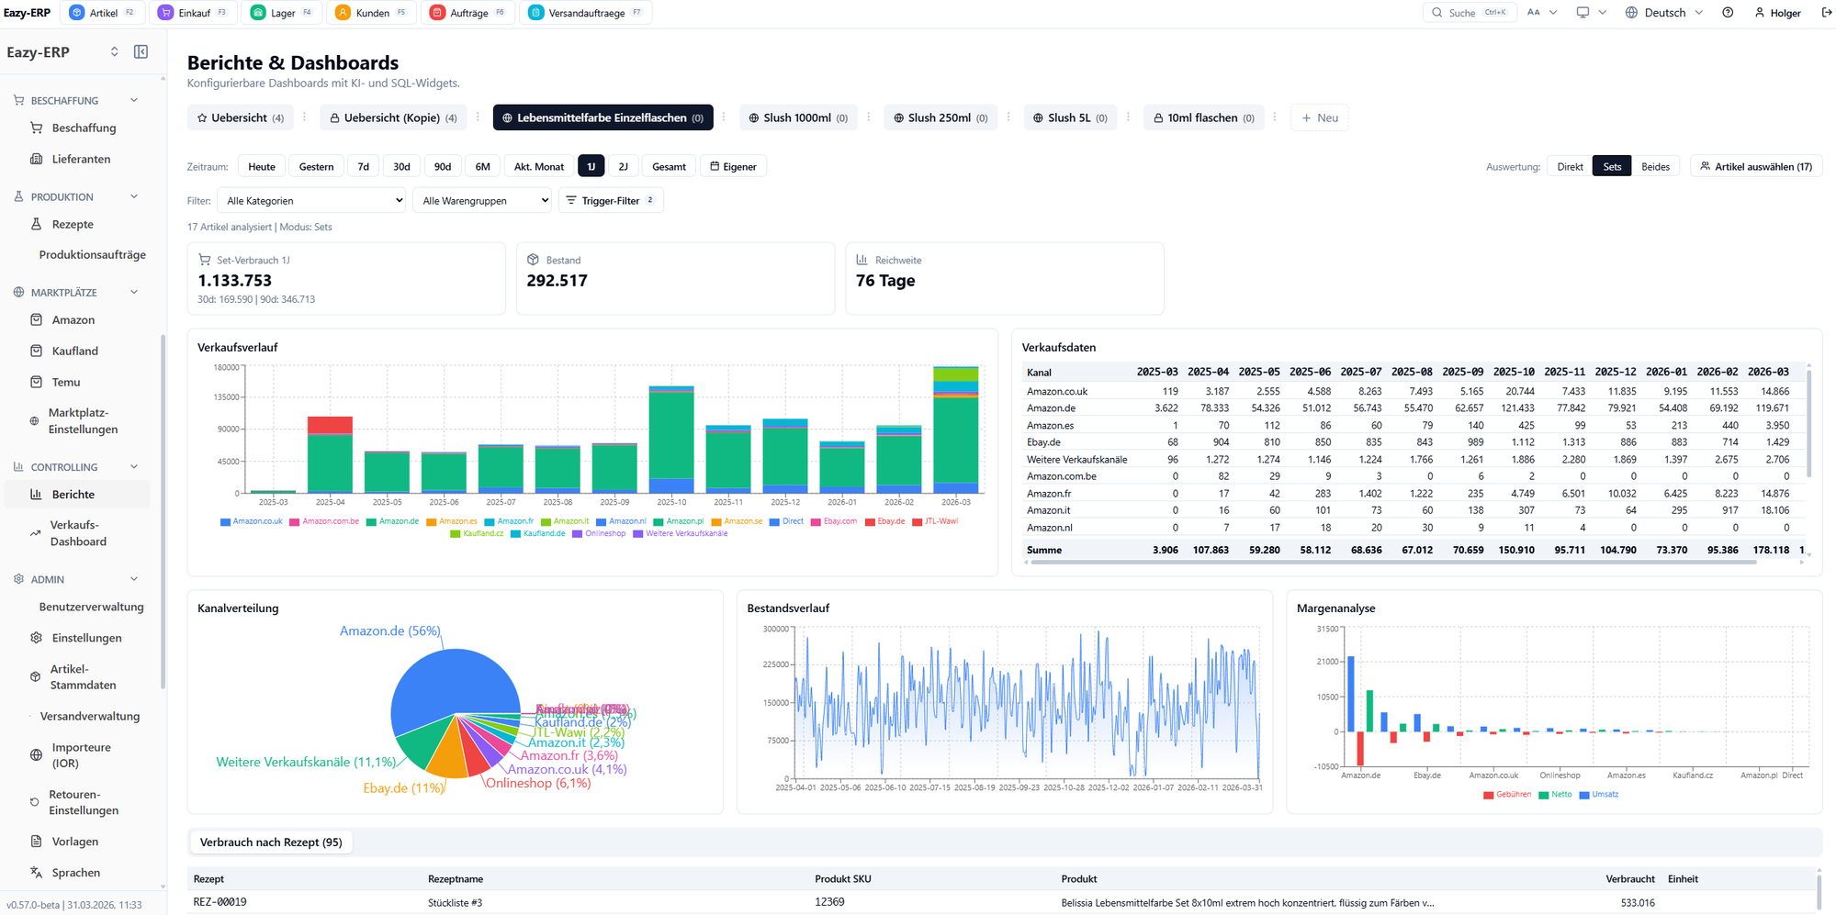Select the 6M time range
1836x915 pixels.
click(x=483, y=166)
